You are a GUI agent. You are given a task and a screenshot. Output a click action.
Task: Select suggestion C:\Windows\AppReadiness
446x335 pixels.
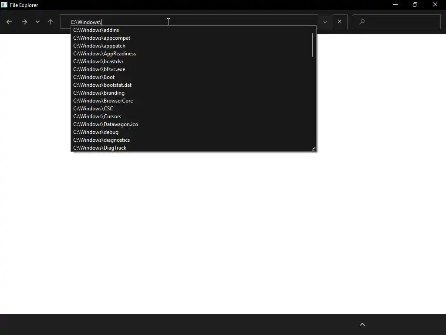point(193,54)
